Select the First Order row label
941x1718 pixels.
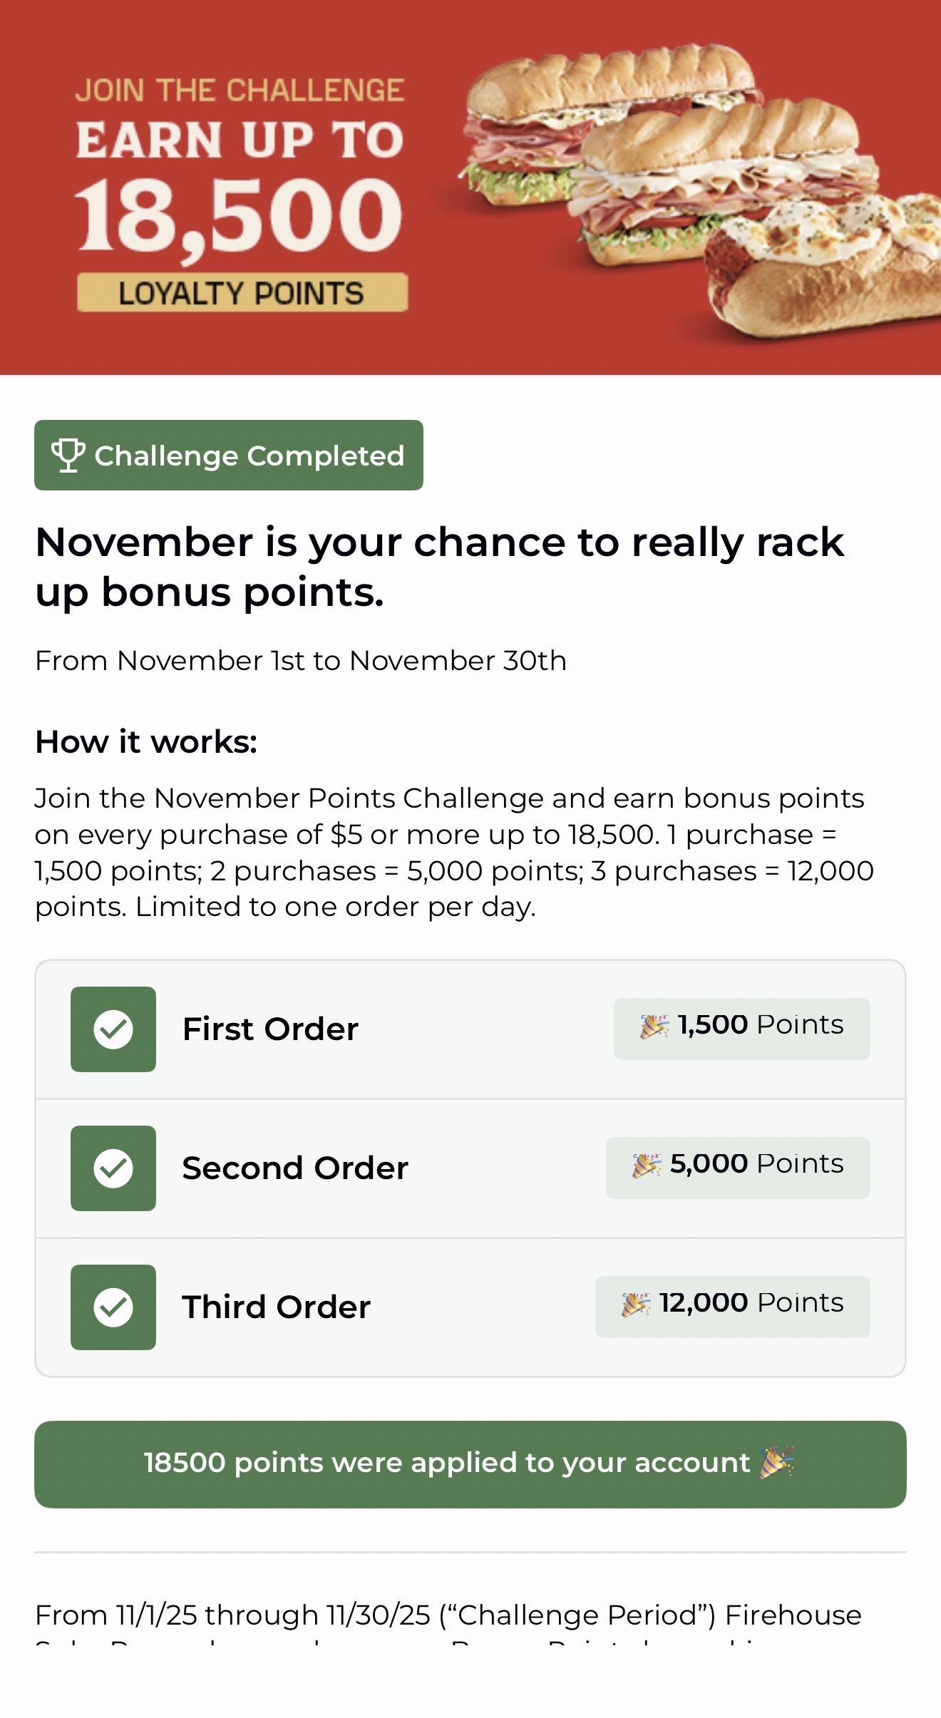[270, 1029]
